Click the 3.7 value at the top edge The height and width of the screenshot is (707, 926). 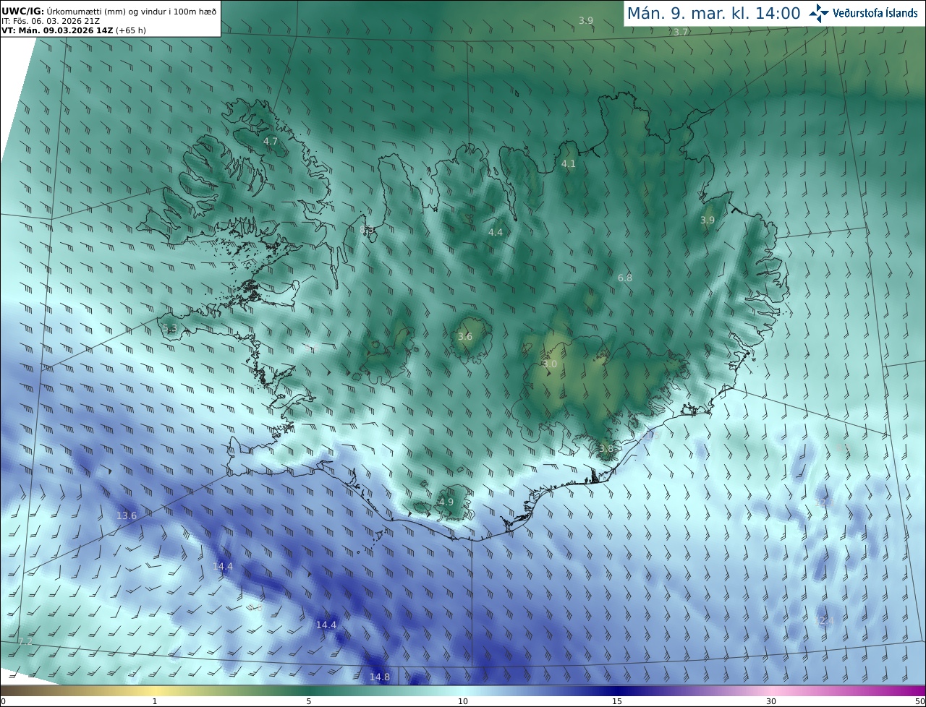point(681,33)
